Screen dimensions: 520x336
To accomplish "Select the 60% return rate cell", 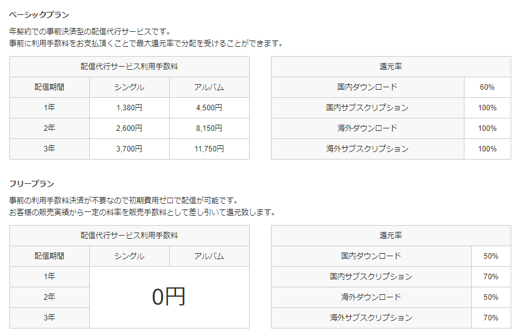I will point(488,87).
